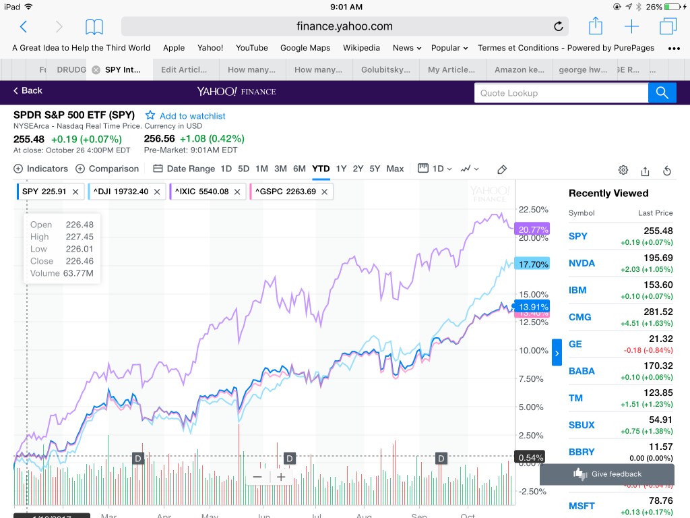The image size is (690, 518).
Task: Open Safari share sheet icon
Action: coord(596,26)
